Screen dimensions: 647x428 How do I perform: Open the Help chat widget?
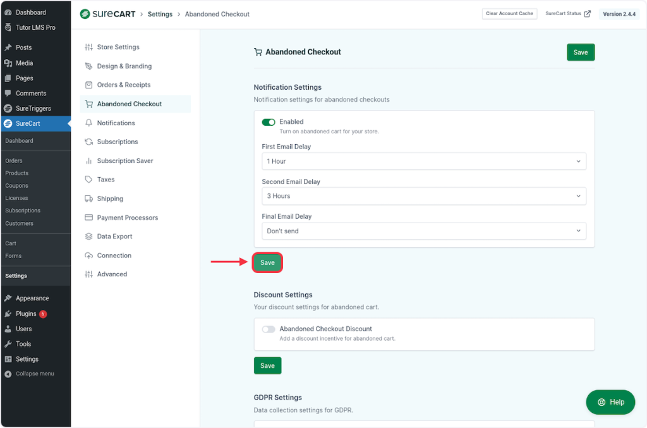(610, 402)
